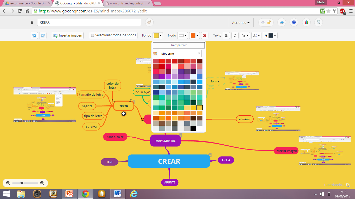Viewport: 355px width, 199px height.
Task: Click the share arrow icon
Action: (x=281, y=23)
